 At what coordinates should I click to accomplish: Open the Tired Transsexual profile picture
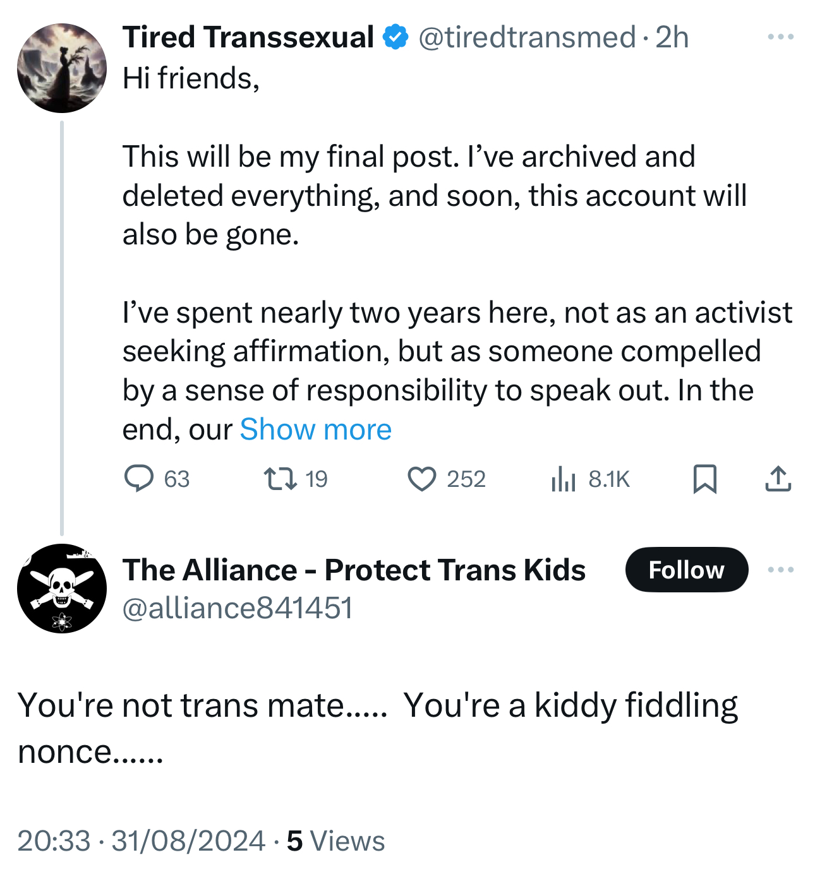[x=62, y=68]
